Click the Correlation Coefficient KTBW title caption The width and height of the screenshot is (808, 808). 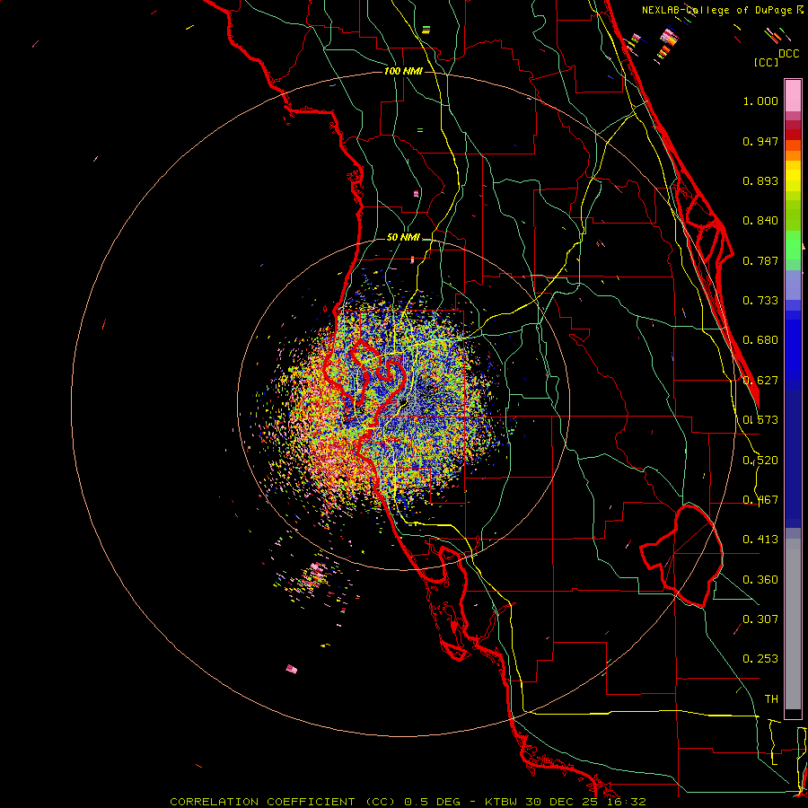[408, 802]
